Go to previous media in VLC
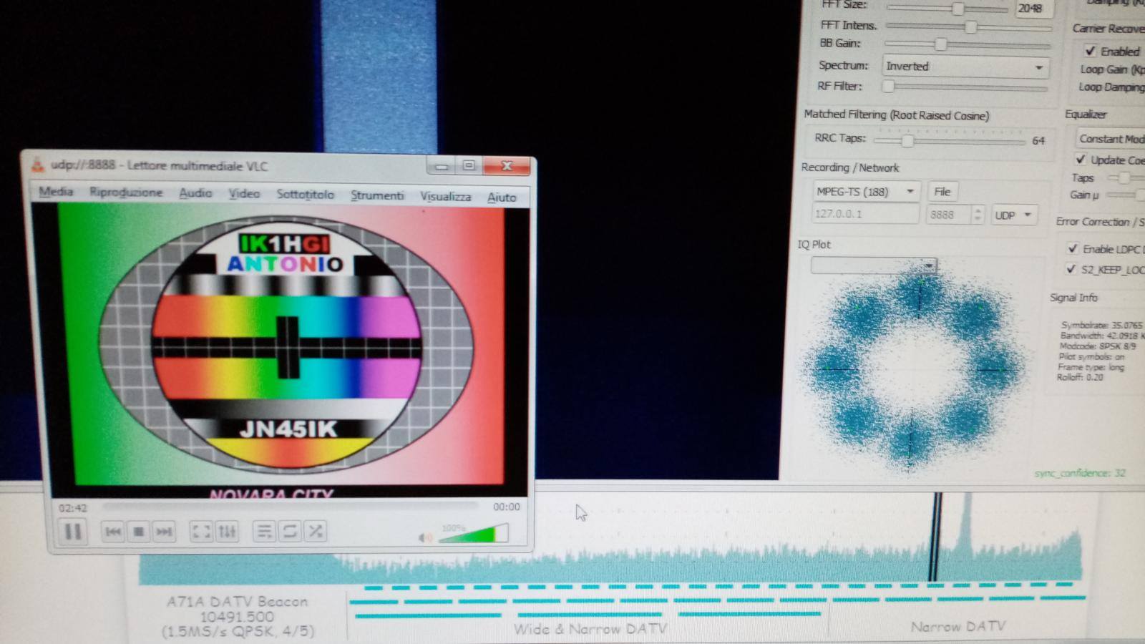 coord(112,532)
